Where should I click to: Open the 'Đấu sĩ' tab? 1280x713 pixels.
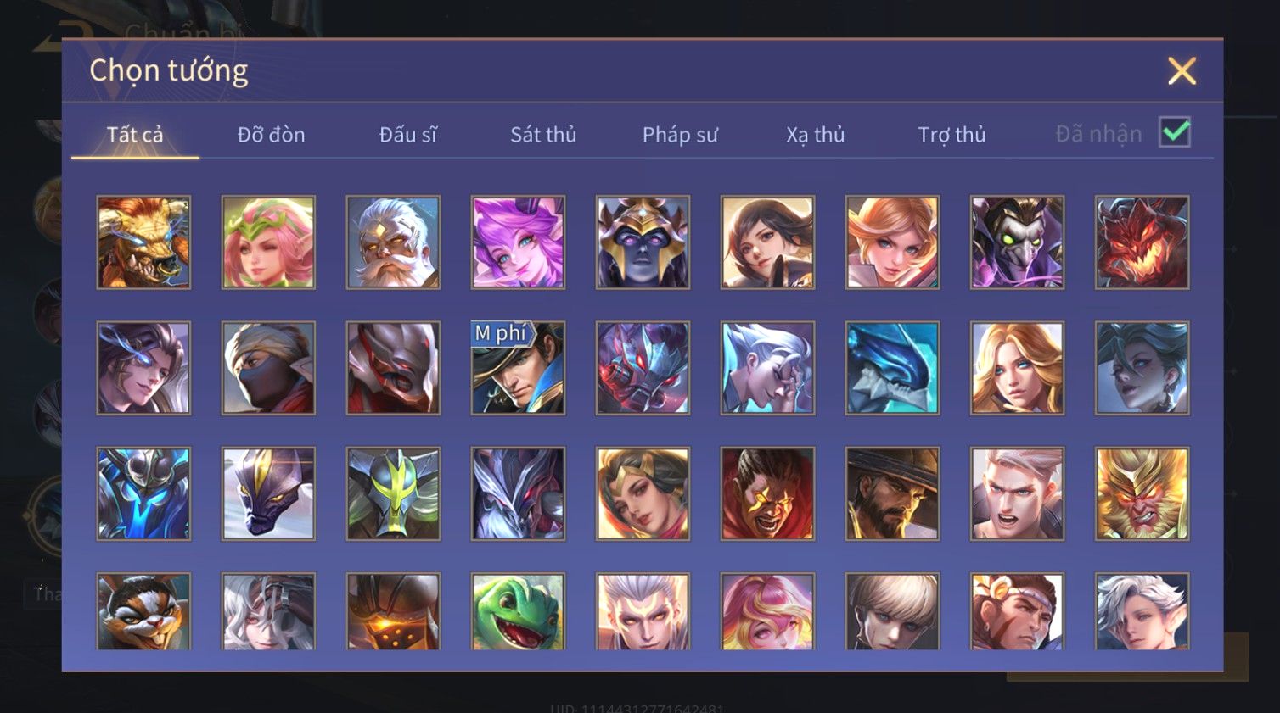(407, 135)
